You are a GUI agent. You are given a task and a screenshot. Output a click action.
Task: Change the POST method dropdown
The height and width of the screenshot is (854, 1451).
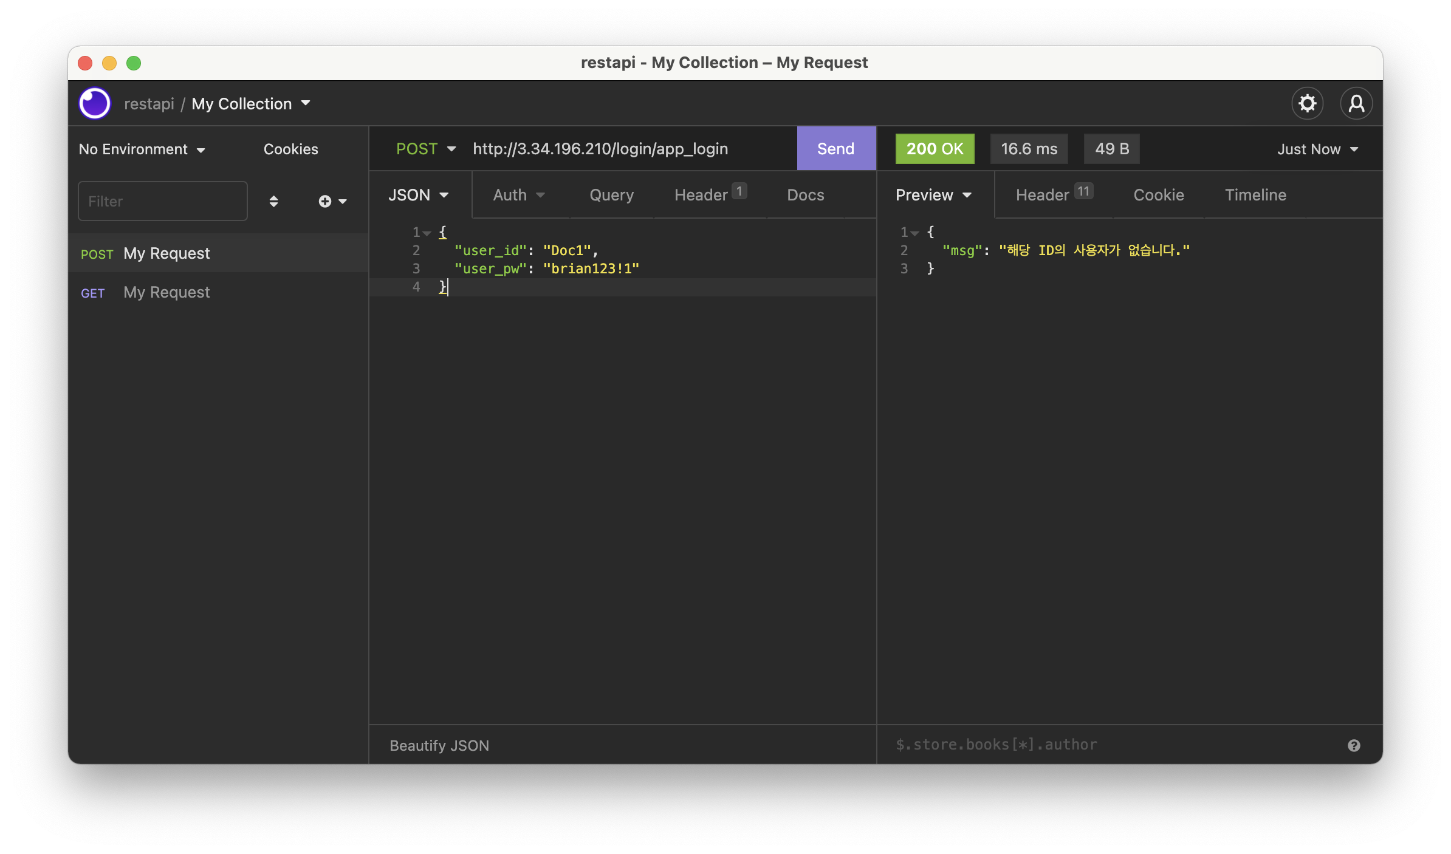click(x=425, y=149)
